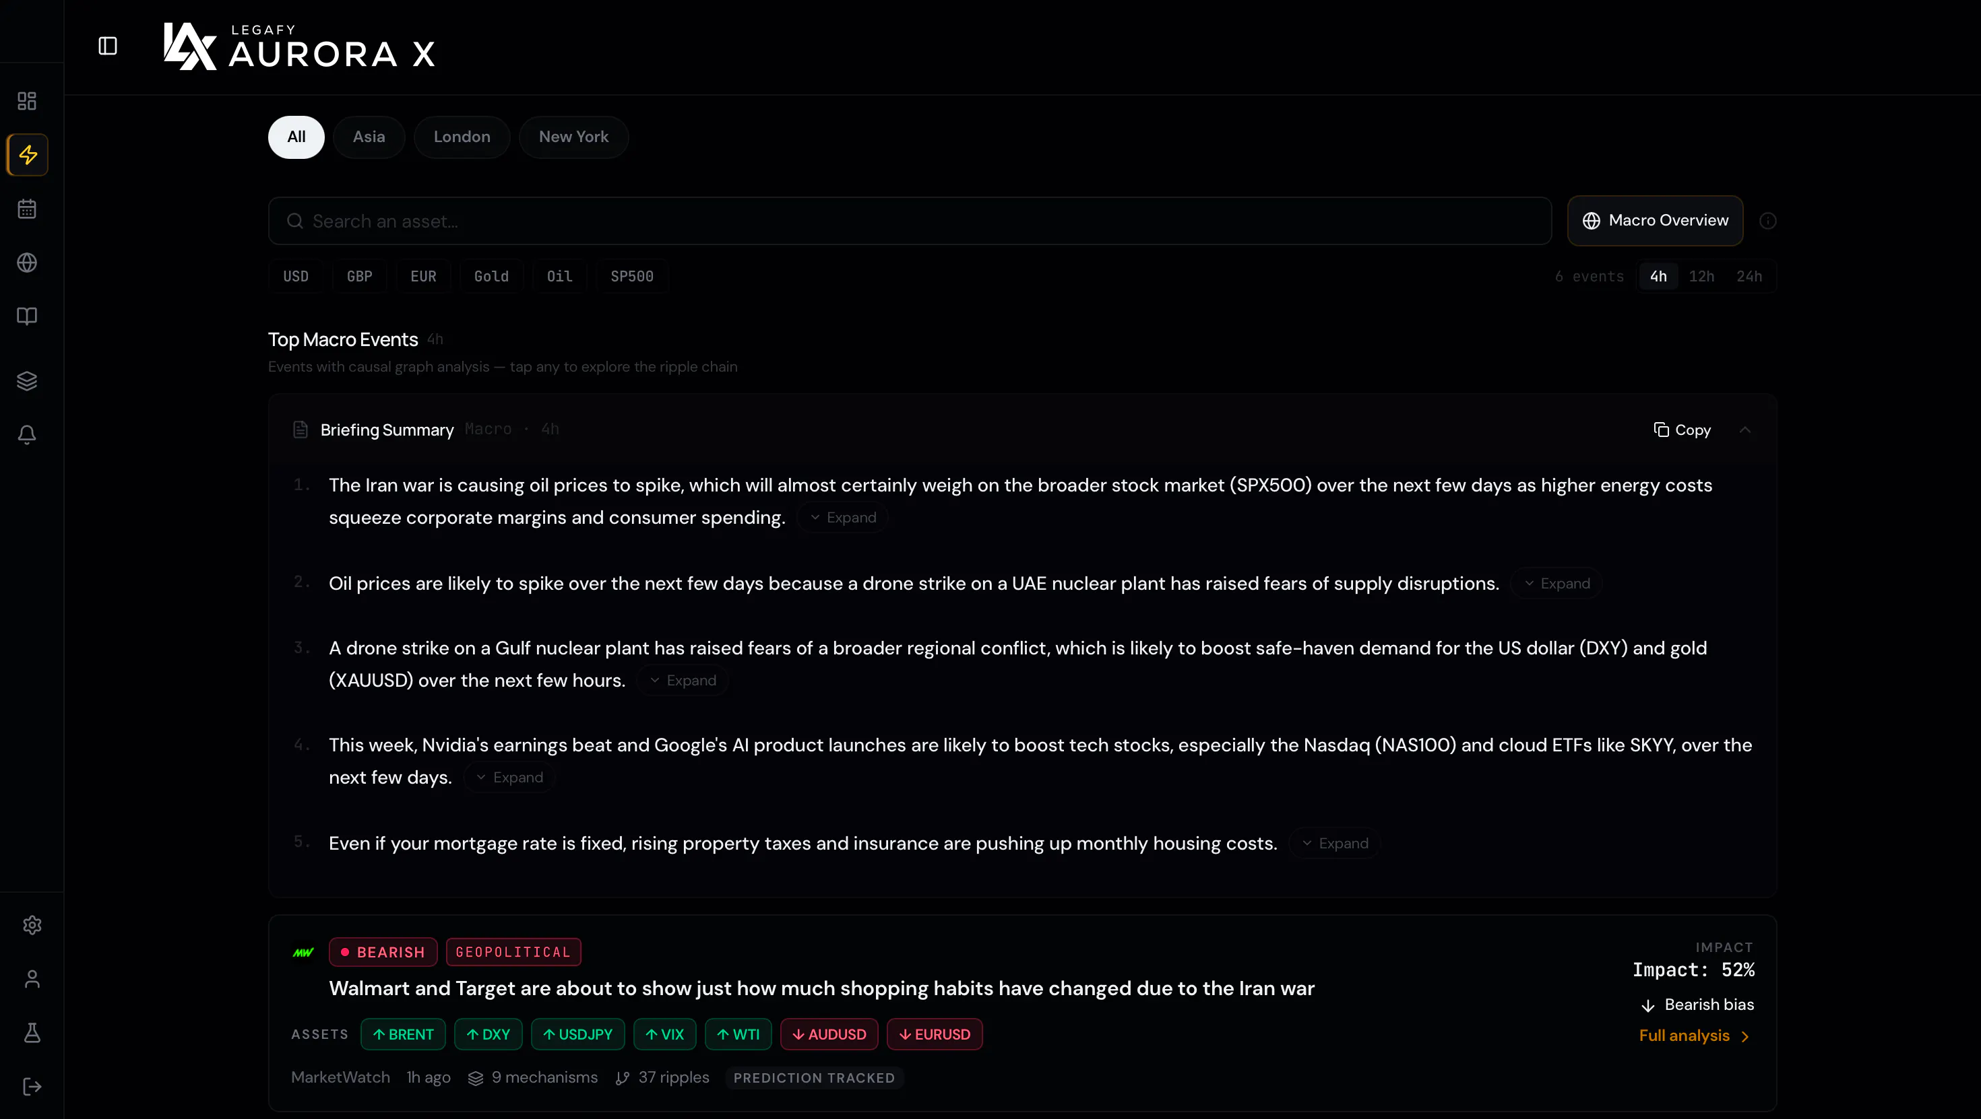
Task: Click the 37 ripples label
Action: pos(662,1077)
